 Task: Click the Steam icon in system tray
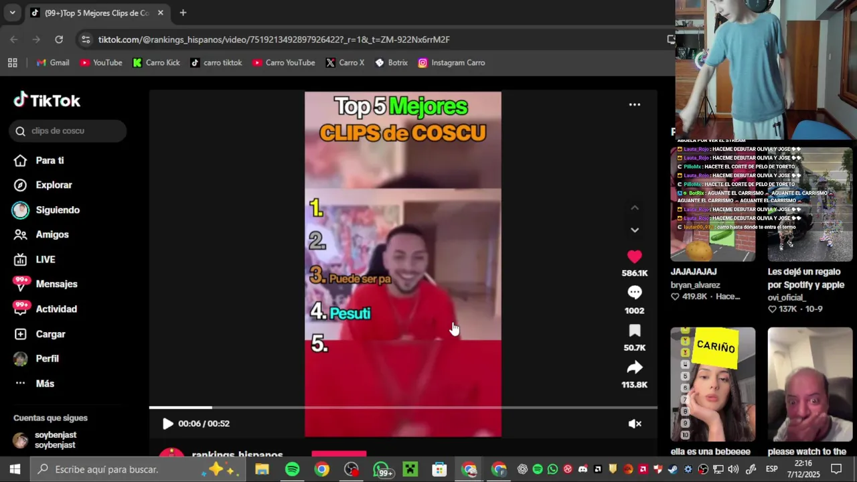673,469
